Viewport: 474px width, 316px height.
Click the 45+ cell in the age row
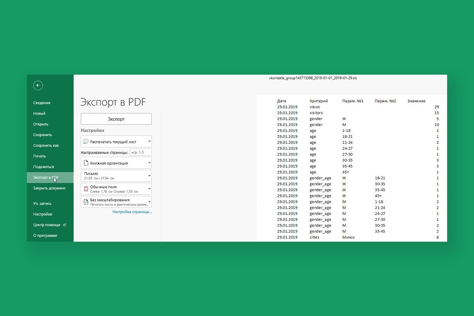pos(346,172)
